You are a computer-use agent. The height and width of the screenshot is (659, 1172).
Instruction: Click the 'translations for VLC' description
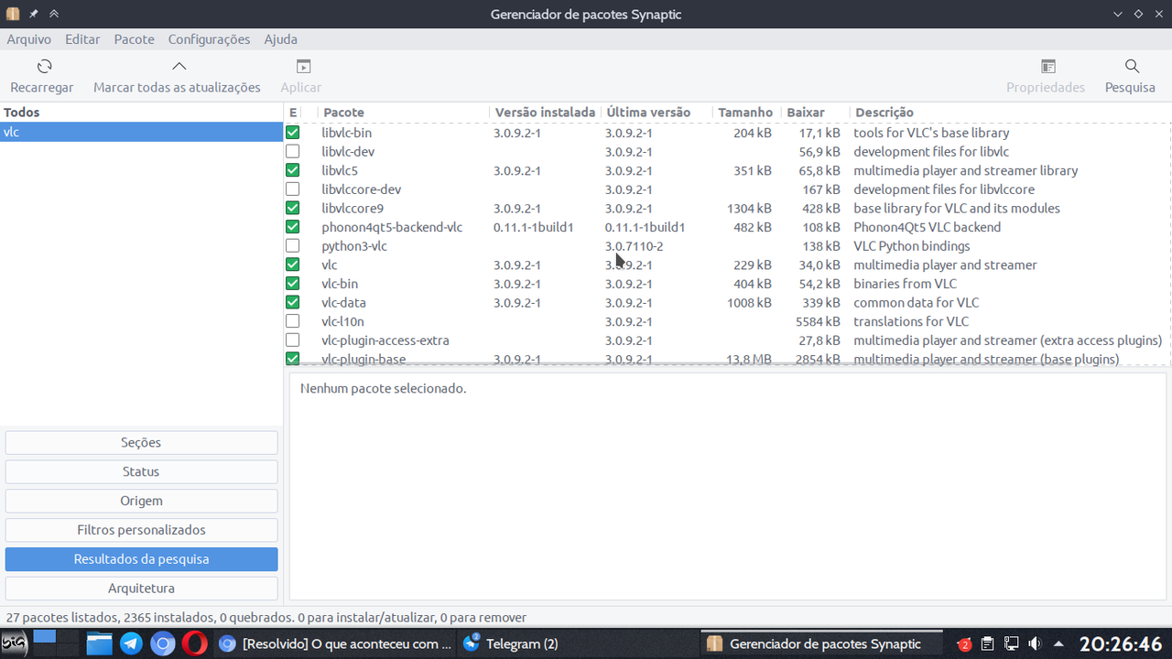(x=911, y=321)
